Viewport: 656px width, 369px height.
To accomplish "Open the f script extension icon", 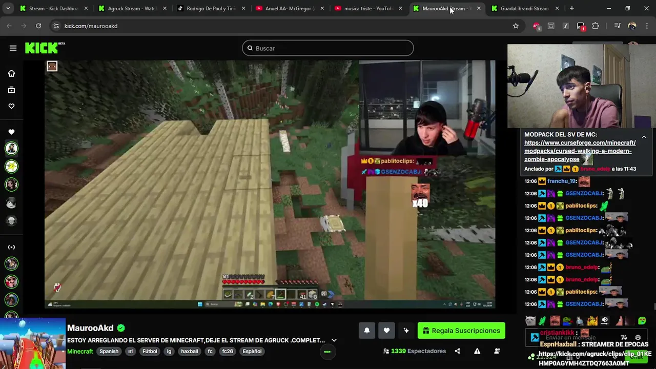I will (x=566, y=26).
